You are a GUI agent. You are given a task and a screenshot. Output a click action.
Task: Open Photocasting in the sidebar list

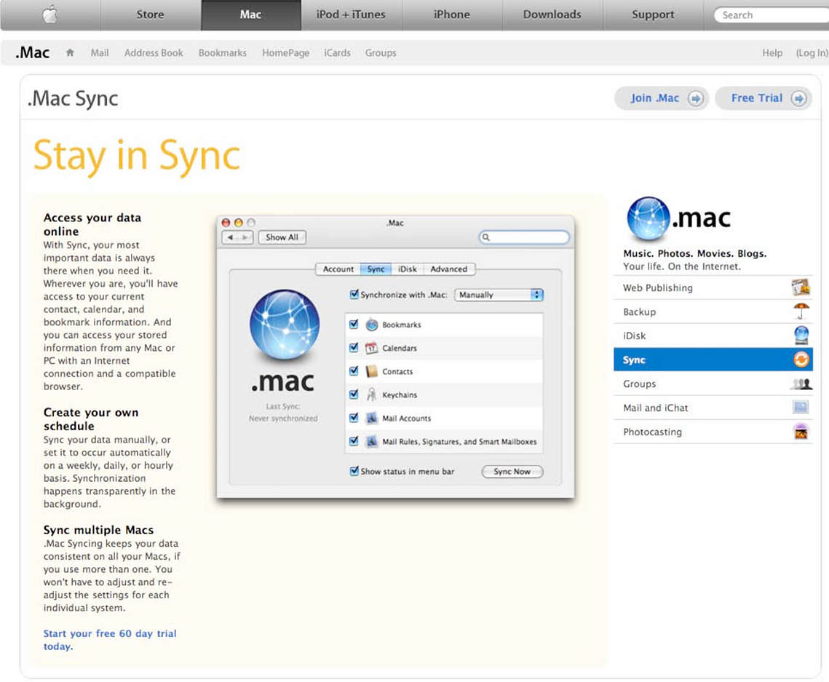pyautogui.click(x=713, y=432)
